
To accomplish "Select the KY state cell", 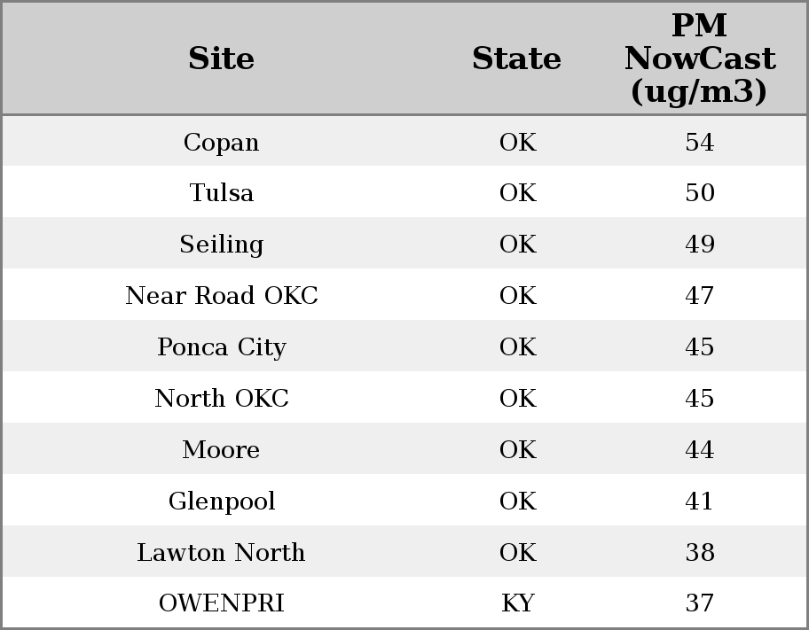I will 517,603.
